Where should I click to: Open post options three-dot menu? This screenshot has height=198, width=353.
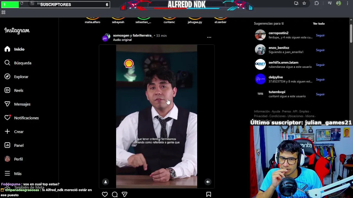click(209, 37)
